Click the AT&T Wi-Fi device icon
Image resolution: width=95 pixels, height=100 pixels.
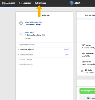point(21,33)
